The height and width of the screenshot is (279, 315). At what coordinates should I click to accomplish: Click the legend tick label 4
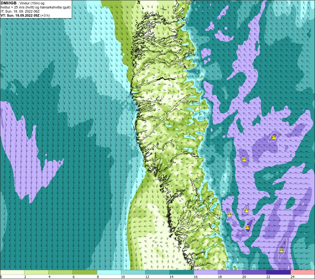(x=49, y=277)
